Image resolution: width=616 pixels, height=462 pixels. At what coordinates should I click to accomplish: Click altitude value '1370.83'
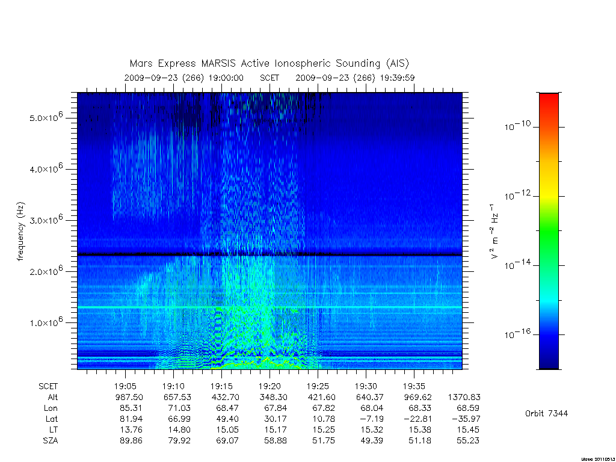click(464, 397)
